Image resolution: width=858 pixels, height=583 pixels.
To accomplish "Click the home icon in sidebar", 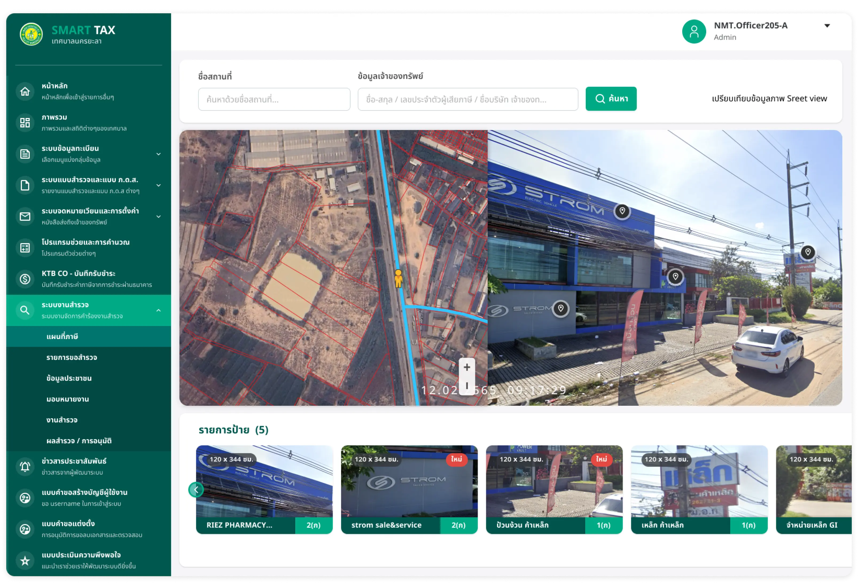I will tap(25, 91).
